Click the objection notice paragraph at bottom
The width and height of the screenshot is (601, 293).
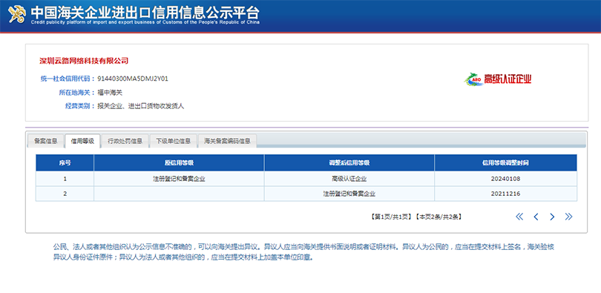point(303,252)
